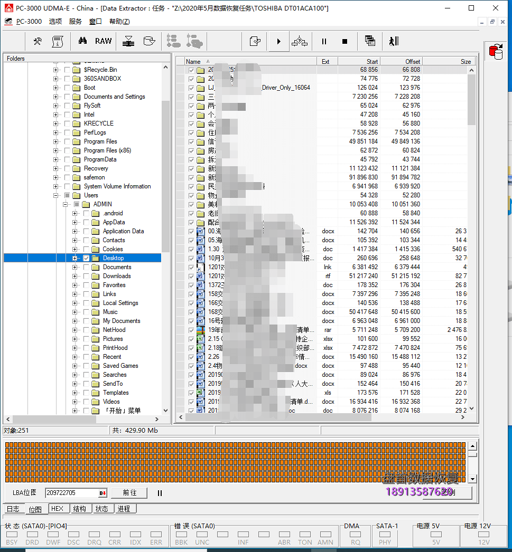The height and width of the screenshot is (552, 512).
Task: Open the 帮助 menu
Action: pyautogui.click(x=119, y=22)
